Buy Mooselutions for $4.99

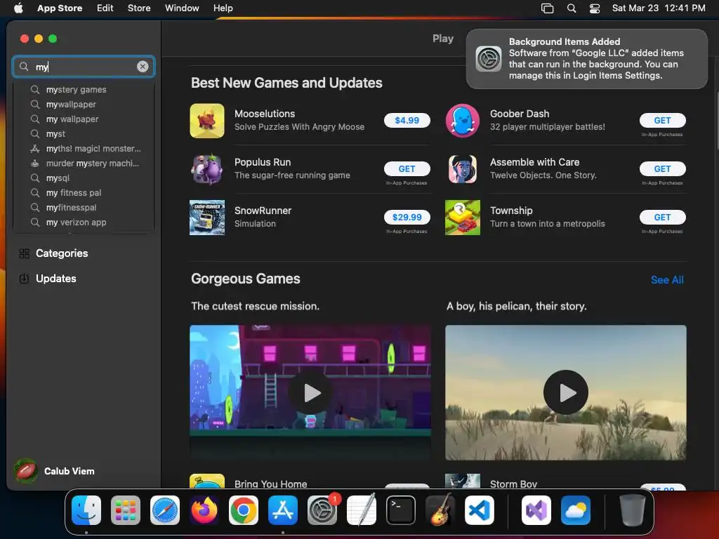pos(407,121)
